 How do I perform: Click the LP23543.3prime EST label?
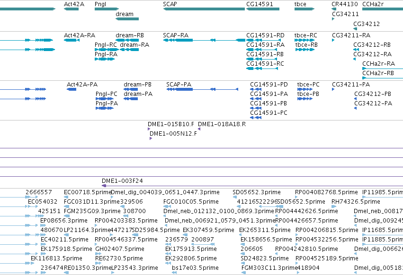point(134,268)
